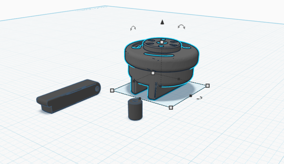Click the black cone lift handle above the model

pyautogui.click(x=162, y=22)
